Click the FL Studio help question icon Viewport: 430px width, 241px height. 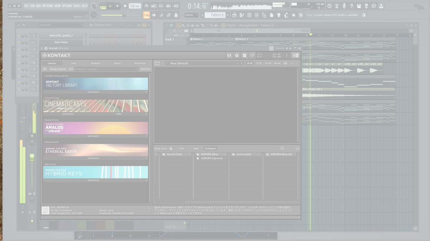[352, 6]
